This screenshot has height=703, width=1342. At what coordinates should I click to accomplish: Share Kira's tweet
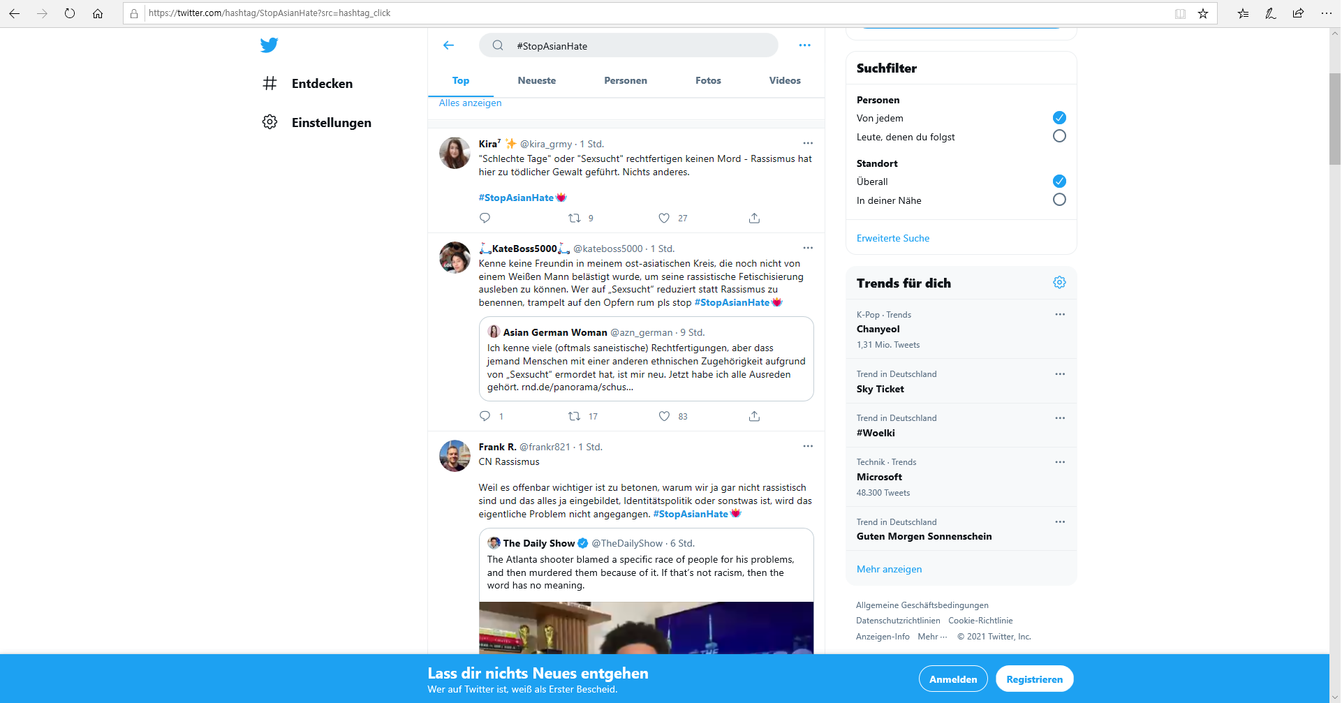[754, 218]
